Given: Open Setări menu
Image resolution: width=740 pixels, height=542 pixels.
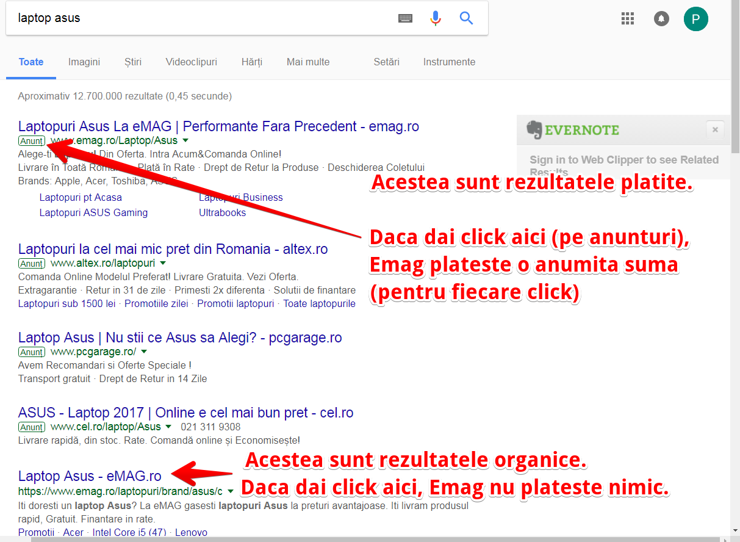Looking at the screenshot, I should [x=387, y=62].
